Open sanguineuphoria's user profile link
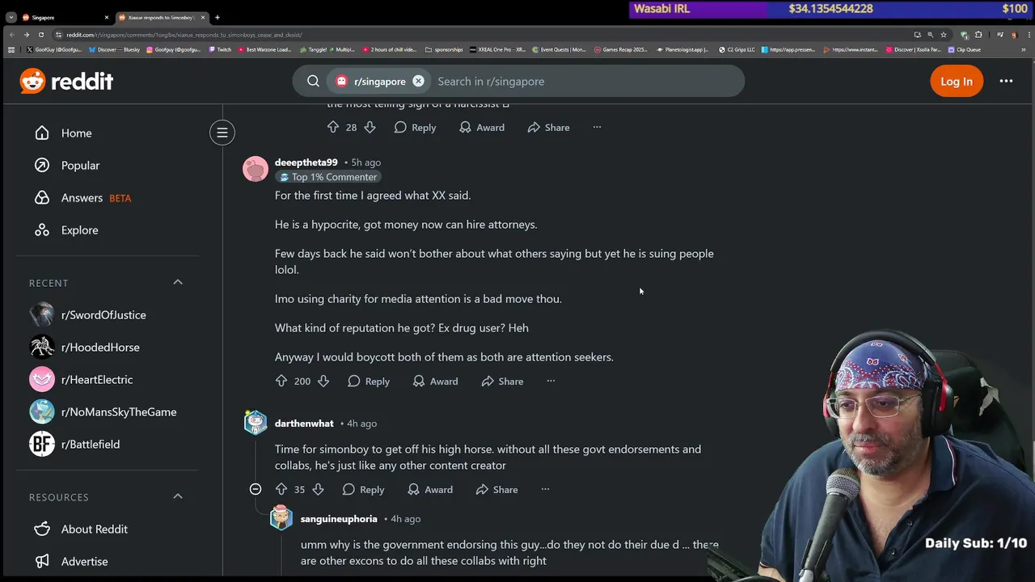 coord(339,518)
